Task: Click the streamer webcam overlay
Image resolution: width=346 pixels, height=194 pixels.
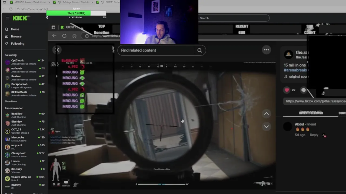Action: click(159, 22)
